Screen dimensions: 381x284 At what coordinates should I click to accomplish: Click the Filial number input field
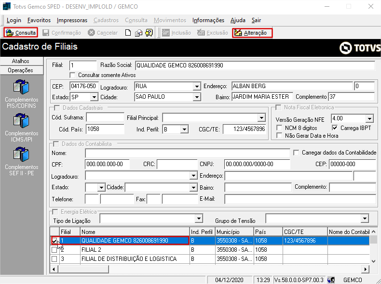point(83,65)
